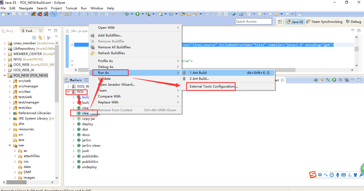
Task: Open the Navigate menu
Action: pyautogui.click(x=26, y=8)
